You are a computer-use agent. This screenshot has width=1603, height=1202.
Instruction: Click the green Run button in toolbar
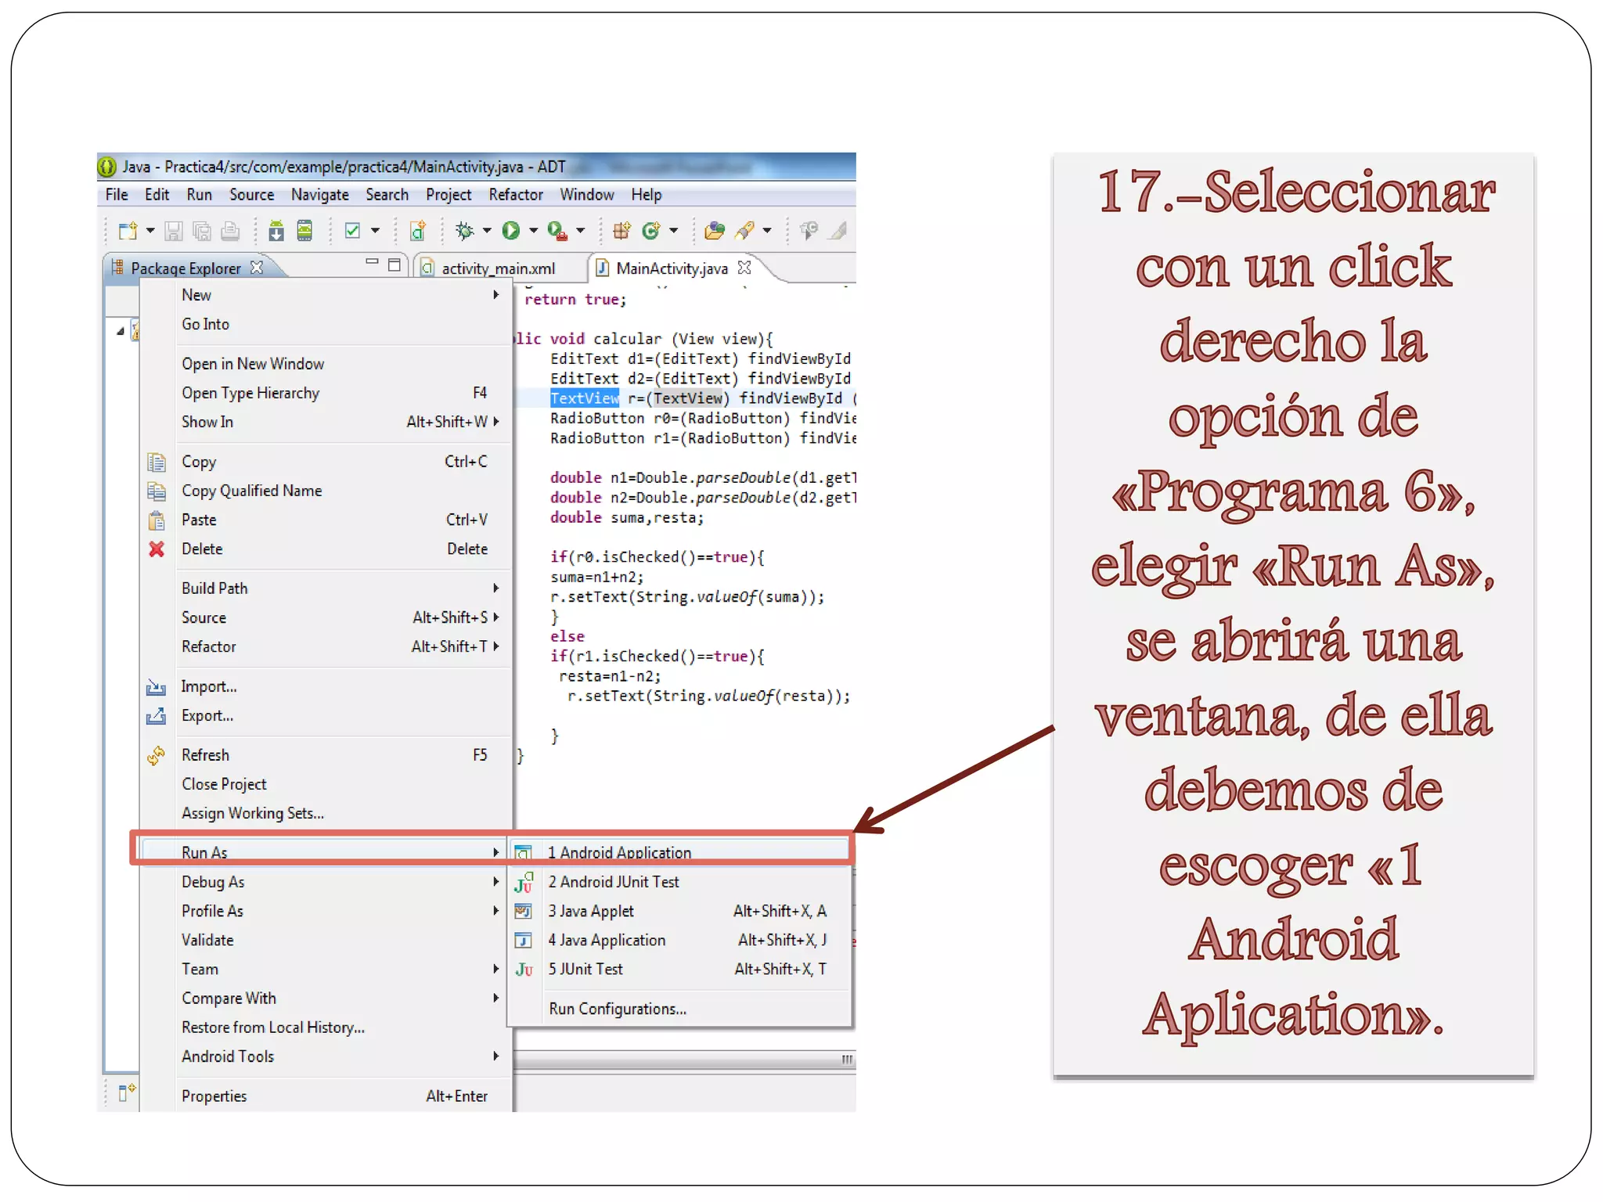pos(511,230)
